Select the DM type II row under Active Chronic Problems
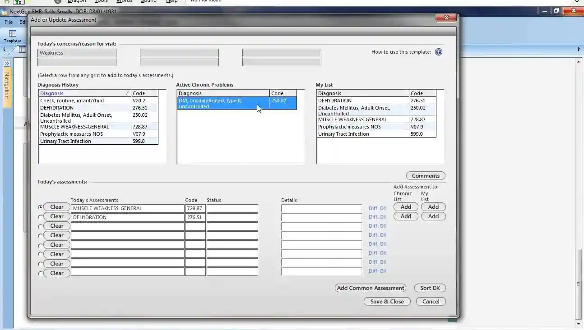Viewport: 584px width, 330px height. pos(221,103)
